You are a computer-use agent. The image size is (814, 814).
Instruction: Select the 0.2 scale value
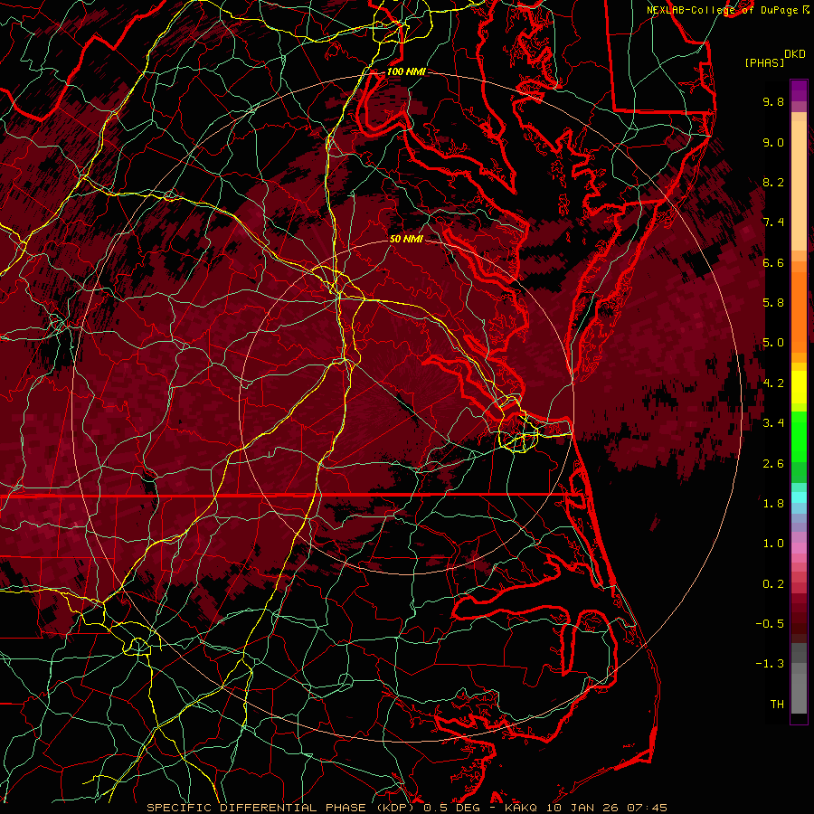coord(773,584)
